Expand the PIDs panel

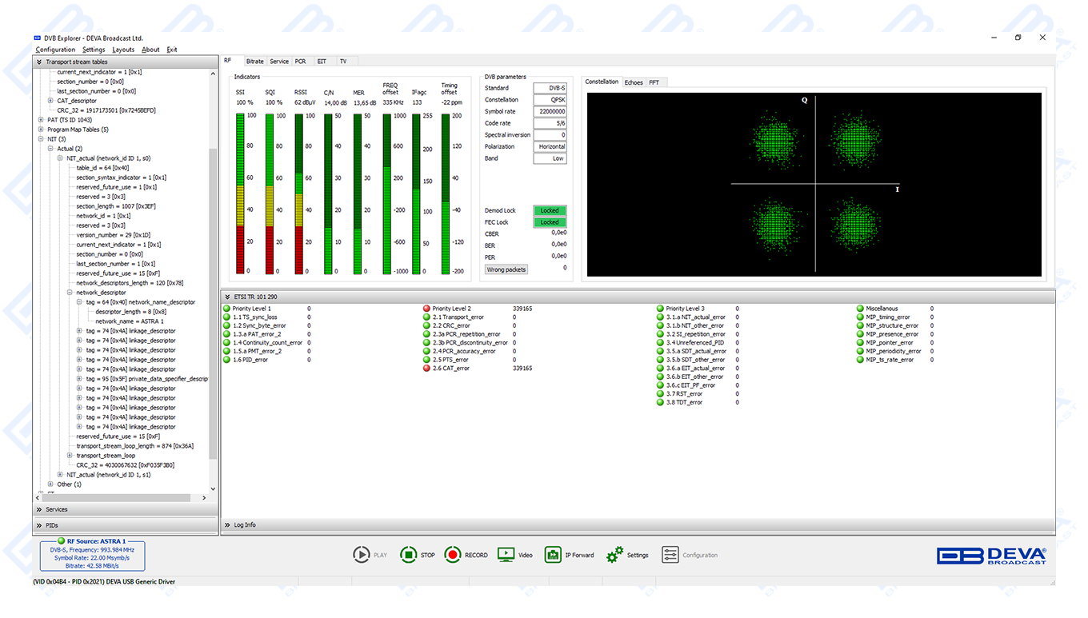[x=39, y=525]
